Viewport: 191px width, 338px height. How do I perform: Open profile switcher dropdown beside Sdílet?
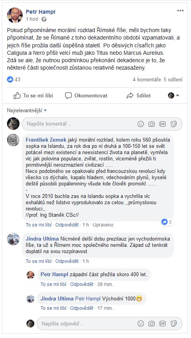[x=173, y=95]
